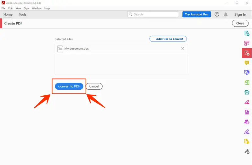Image resolution: width=252 pixels, height=165 pixels.
Task: Open the yellow Comment tool icon
Action: (247, 63)
